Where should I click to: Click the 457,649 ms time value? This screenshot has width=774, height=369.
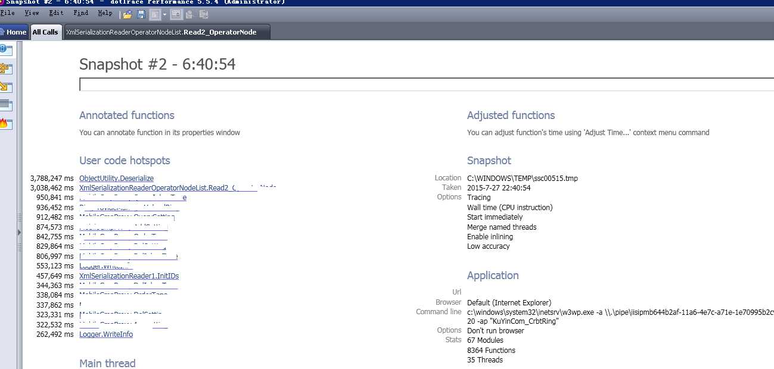pyautogui.click(x=55, y=276)
